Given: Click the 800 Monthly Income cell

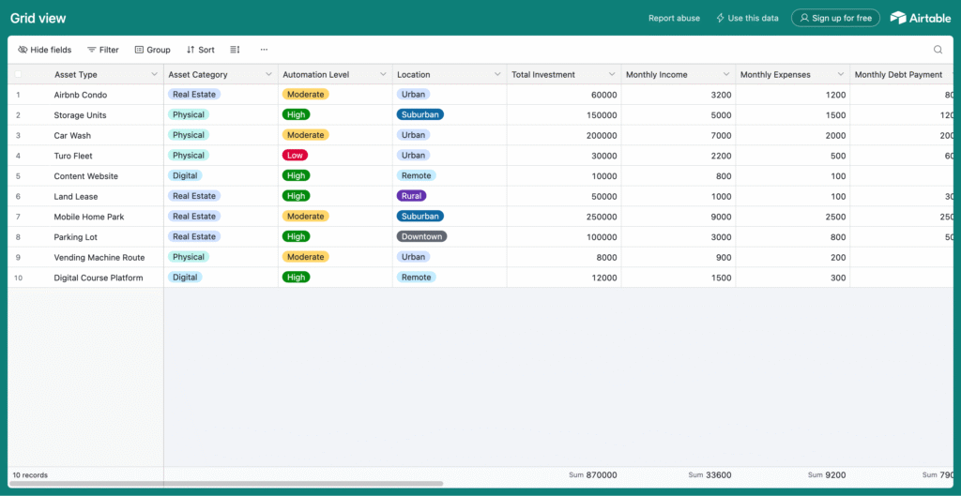Looking at the screenshot, I should (x=679, y=175).
